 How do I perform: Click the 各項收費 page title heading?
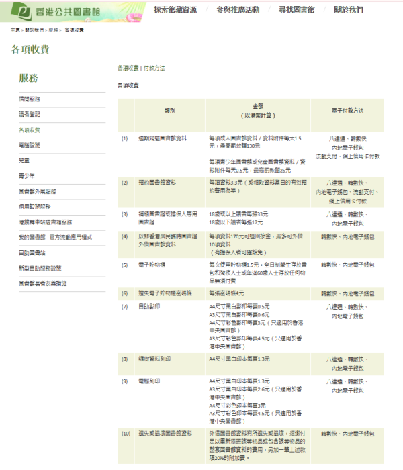[x=30, y=49]
